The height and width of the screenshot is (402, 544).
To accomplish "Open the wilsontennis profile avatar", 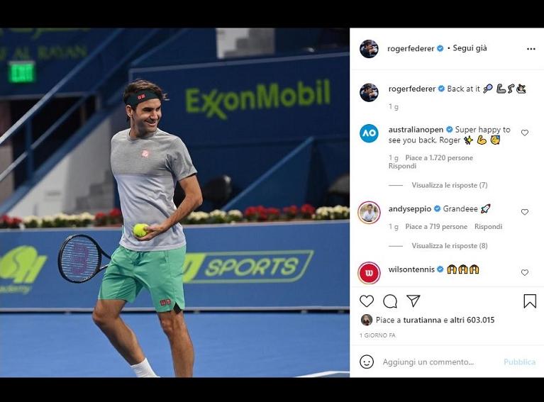I will point(369,273).
